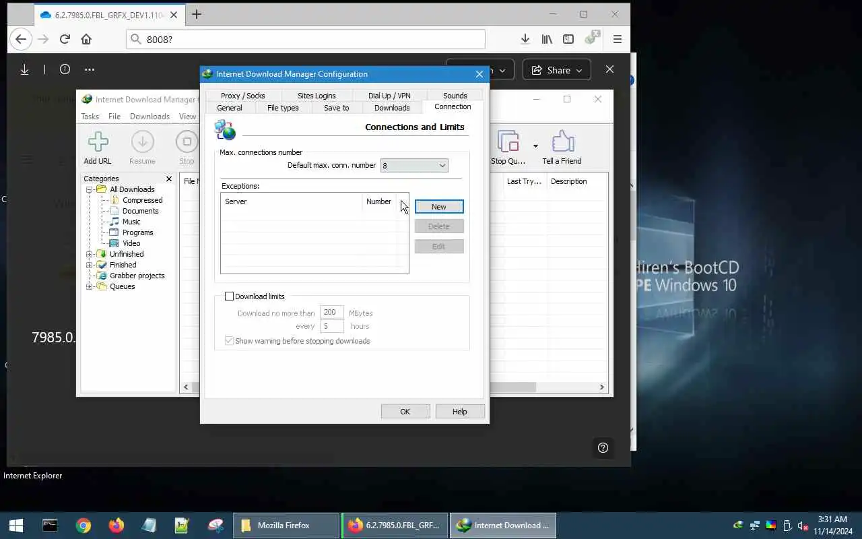862x539 pixels.
Task: Click Help in configuration dialog
Action: click(460, 412)
